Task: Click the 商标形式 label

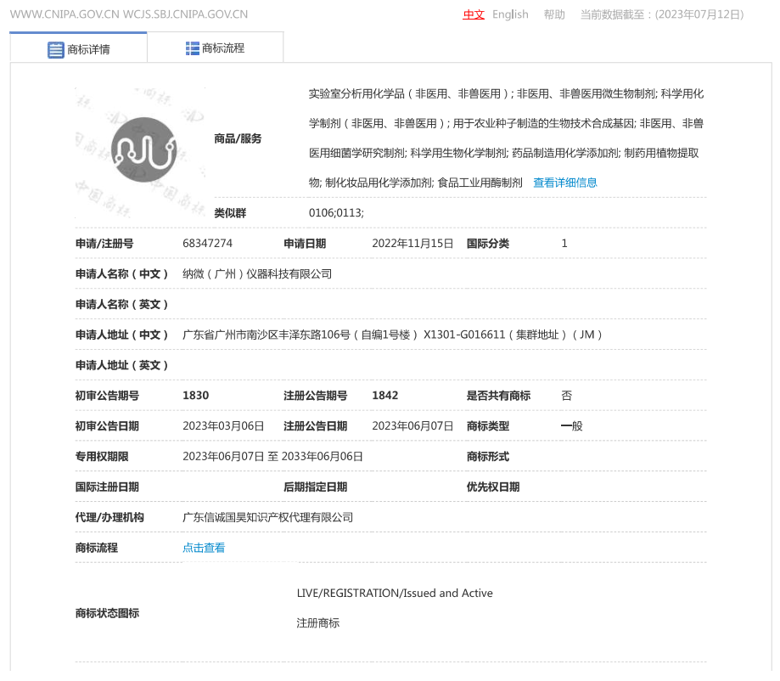Action: coord(487,457)
